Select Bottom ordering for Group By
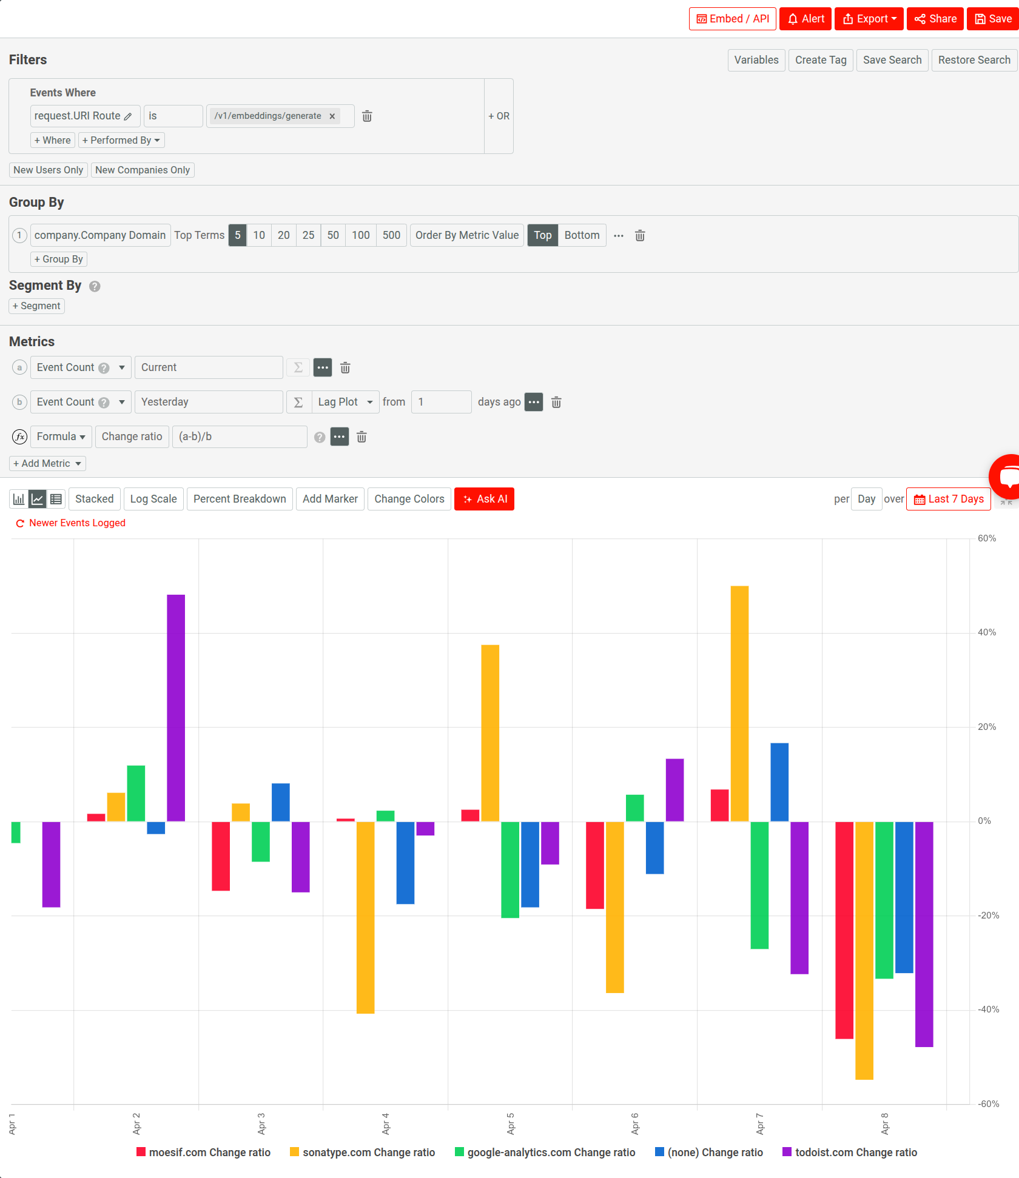The height and width of the screenshot is (1178, 1019). (x=581, y=235)
